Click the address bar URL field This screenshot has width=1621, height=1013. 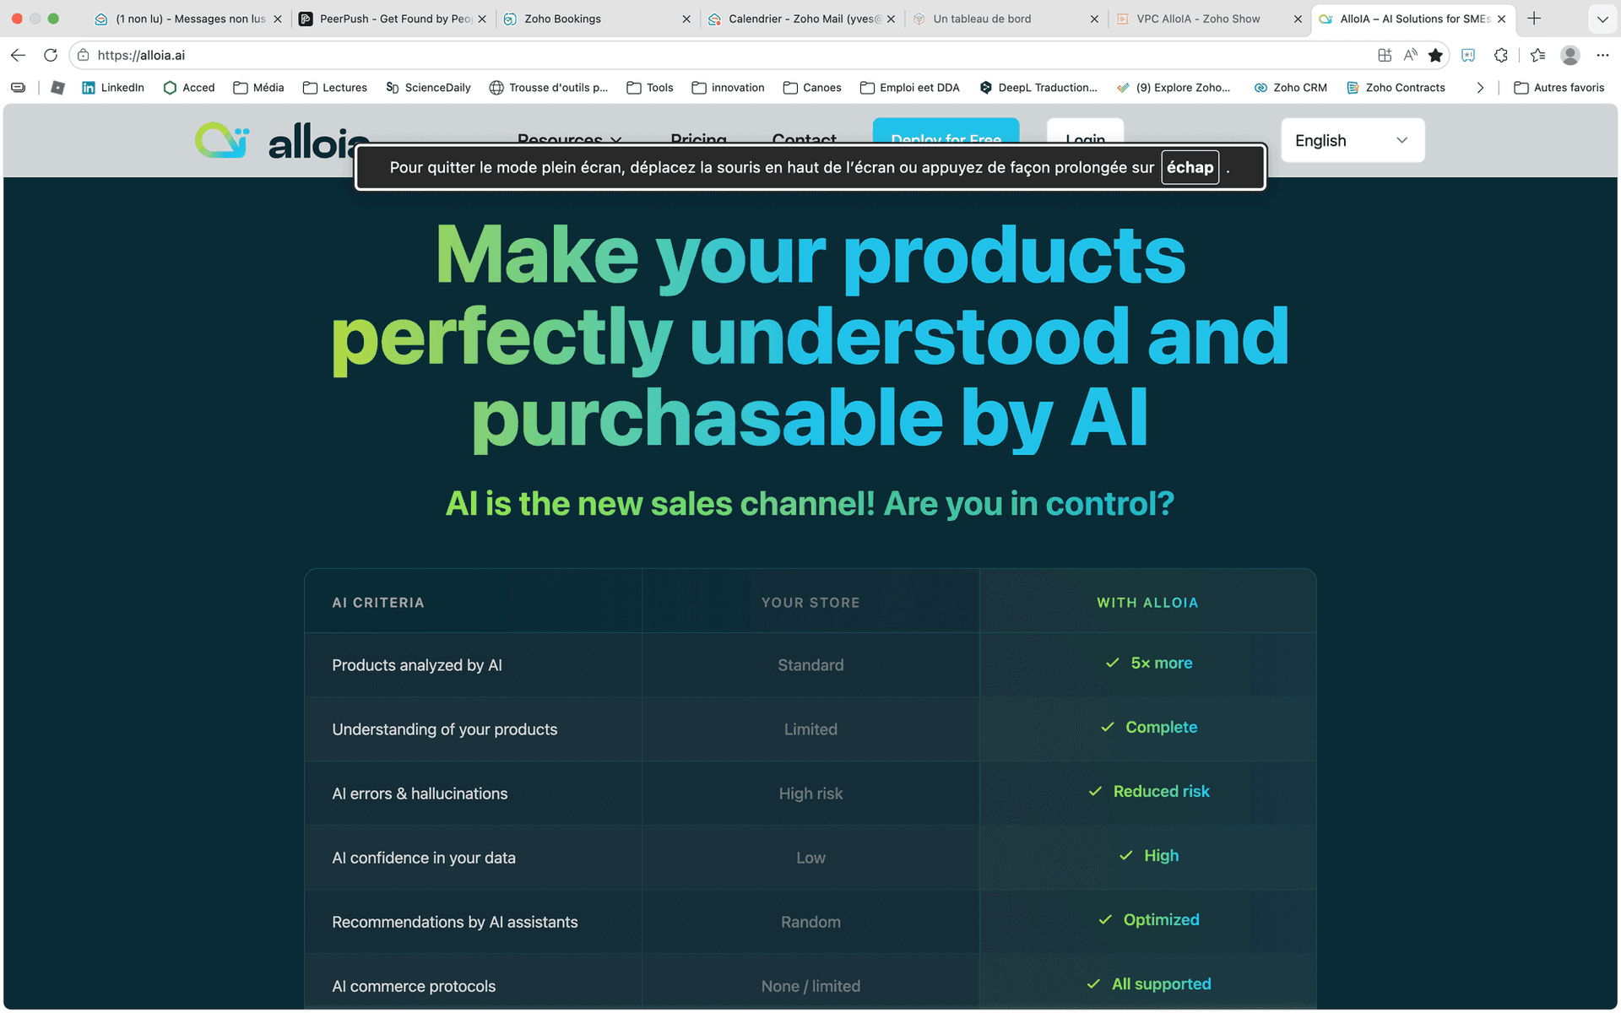coord(726,55)
